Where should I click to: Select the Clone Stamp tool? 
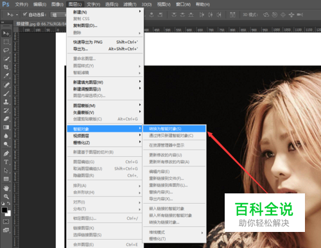[x=6, y=102]
